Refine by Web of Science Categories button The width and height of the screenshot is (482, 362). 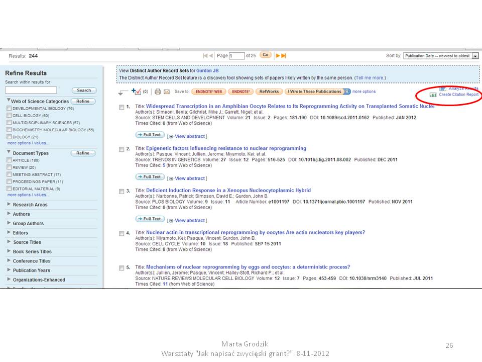click(x=83, y=101)
